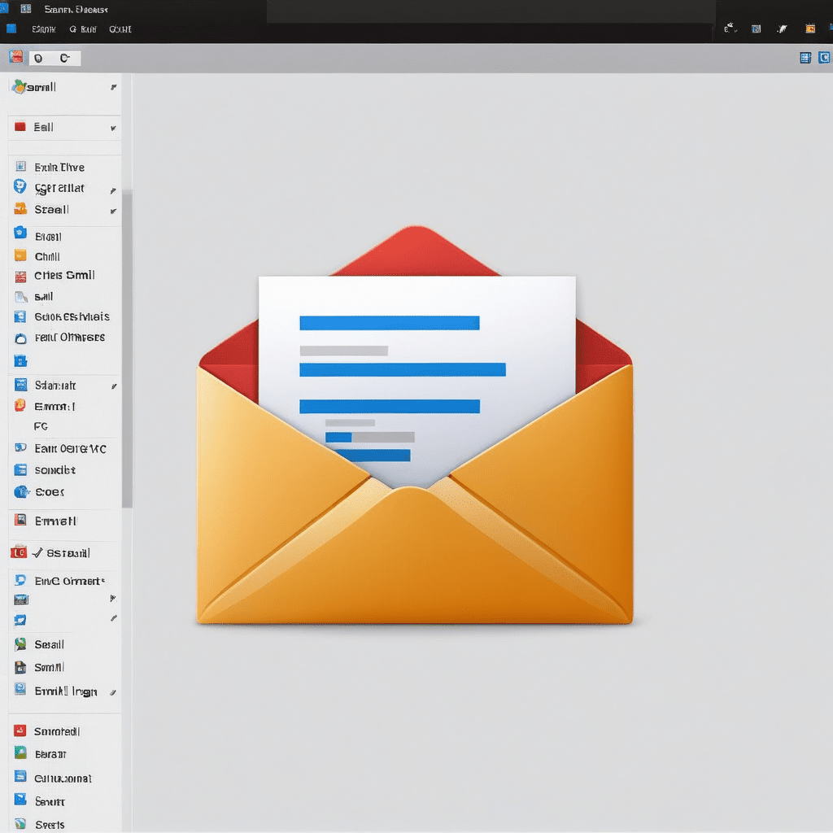The image size is (833, 833).
Task: Open the 'G Buis' menu in the top bar
Action: coord(83,29)
